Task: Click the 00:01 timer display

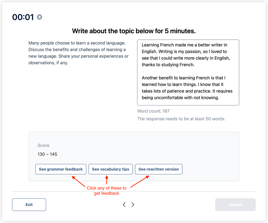Action: (x=23, y=17)
